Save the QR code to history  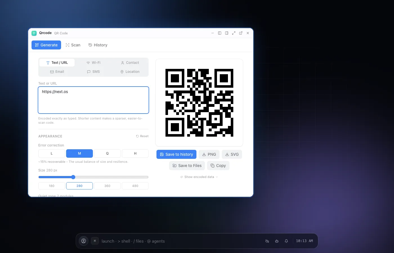pyautogui.click(x=176, y=154)
